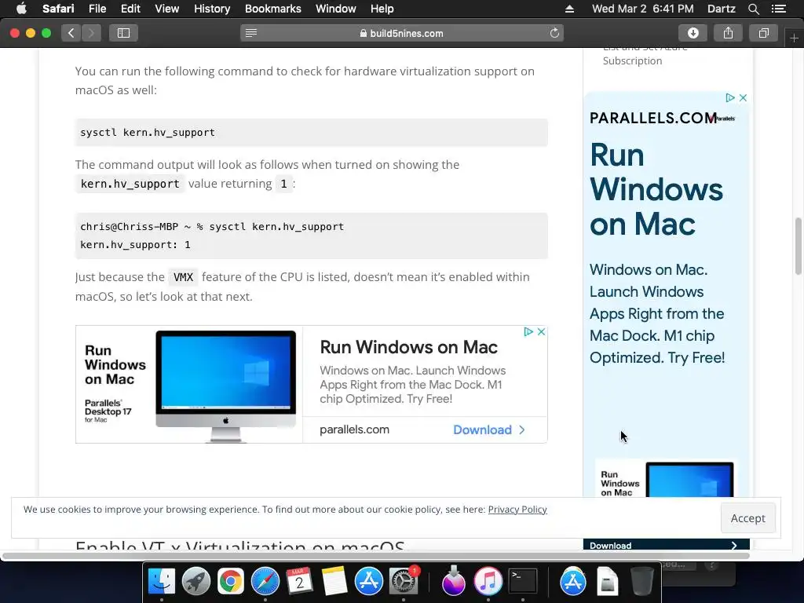The image size is (804, 603).
Task: Open AdChoices icon on banner ad
Action: (x=528, y=332)
